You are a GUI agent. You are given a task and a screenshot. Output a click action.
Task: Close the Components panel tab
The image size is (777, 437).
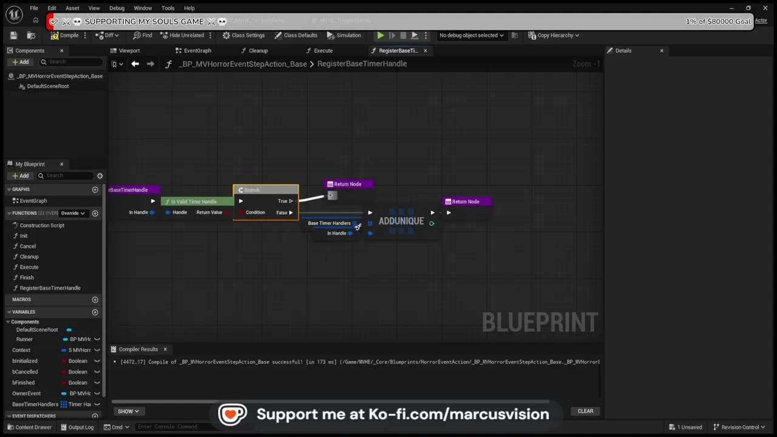point(61,50)
